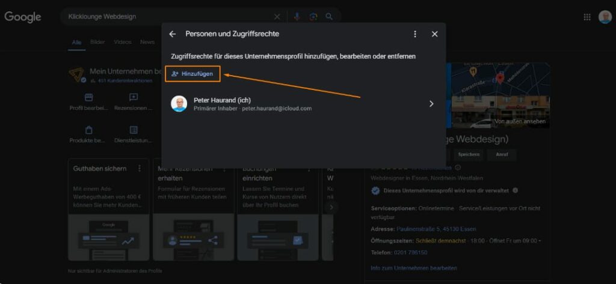Click Von außen ansehen street view image
The image size is (616, 284).
pyautogui.click(x=500, y=112)
